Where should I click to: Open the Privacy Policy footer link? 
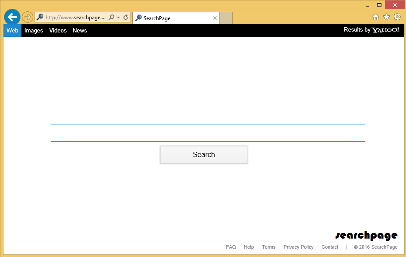298,247
